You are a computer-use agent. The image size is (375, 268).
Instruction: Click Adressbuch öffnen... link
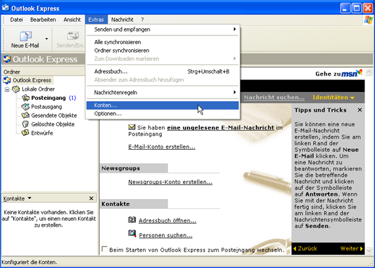tap(167, 221)
